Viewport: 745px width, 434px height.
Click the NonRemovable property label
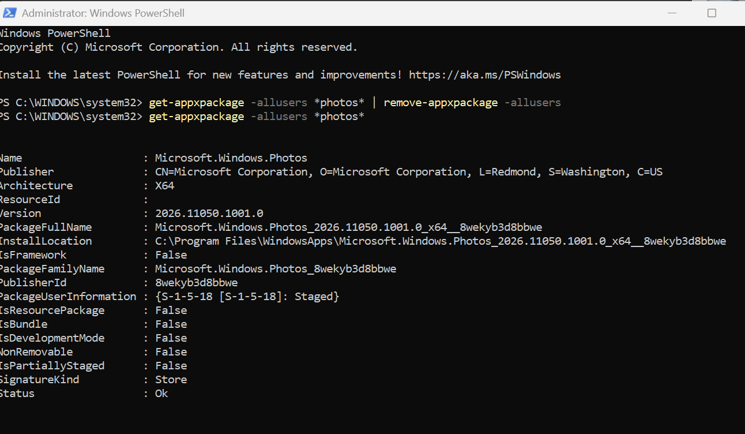pyautogui.click(x=36, y=352)
